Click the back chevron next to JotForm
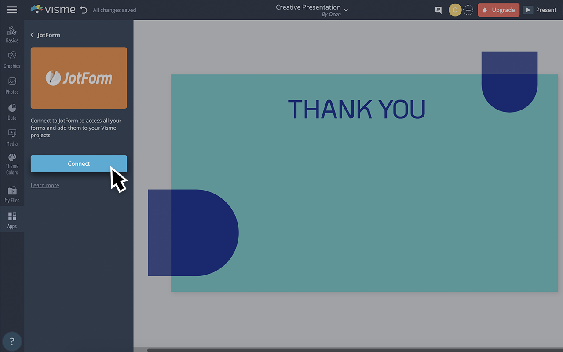 click(31, 34)
